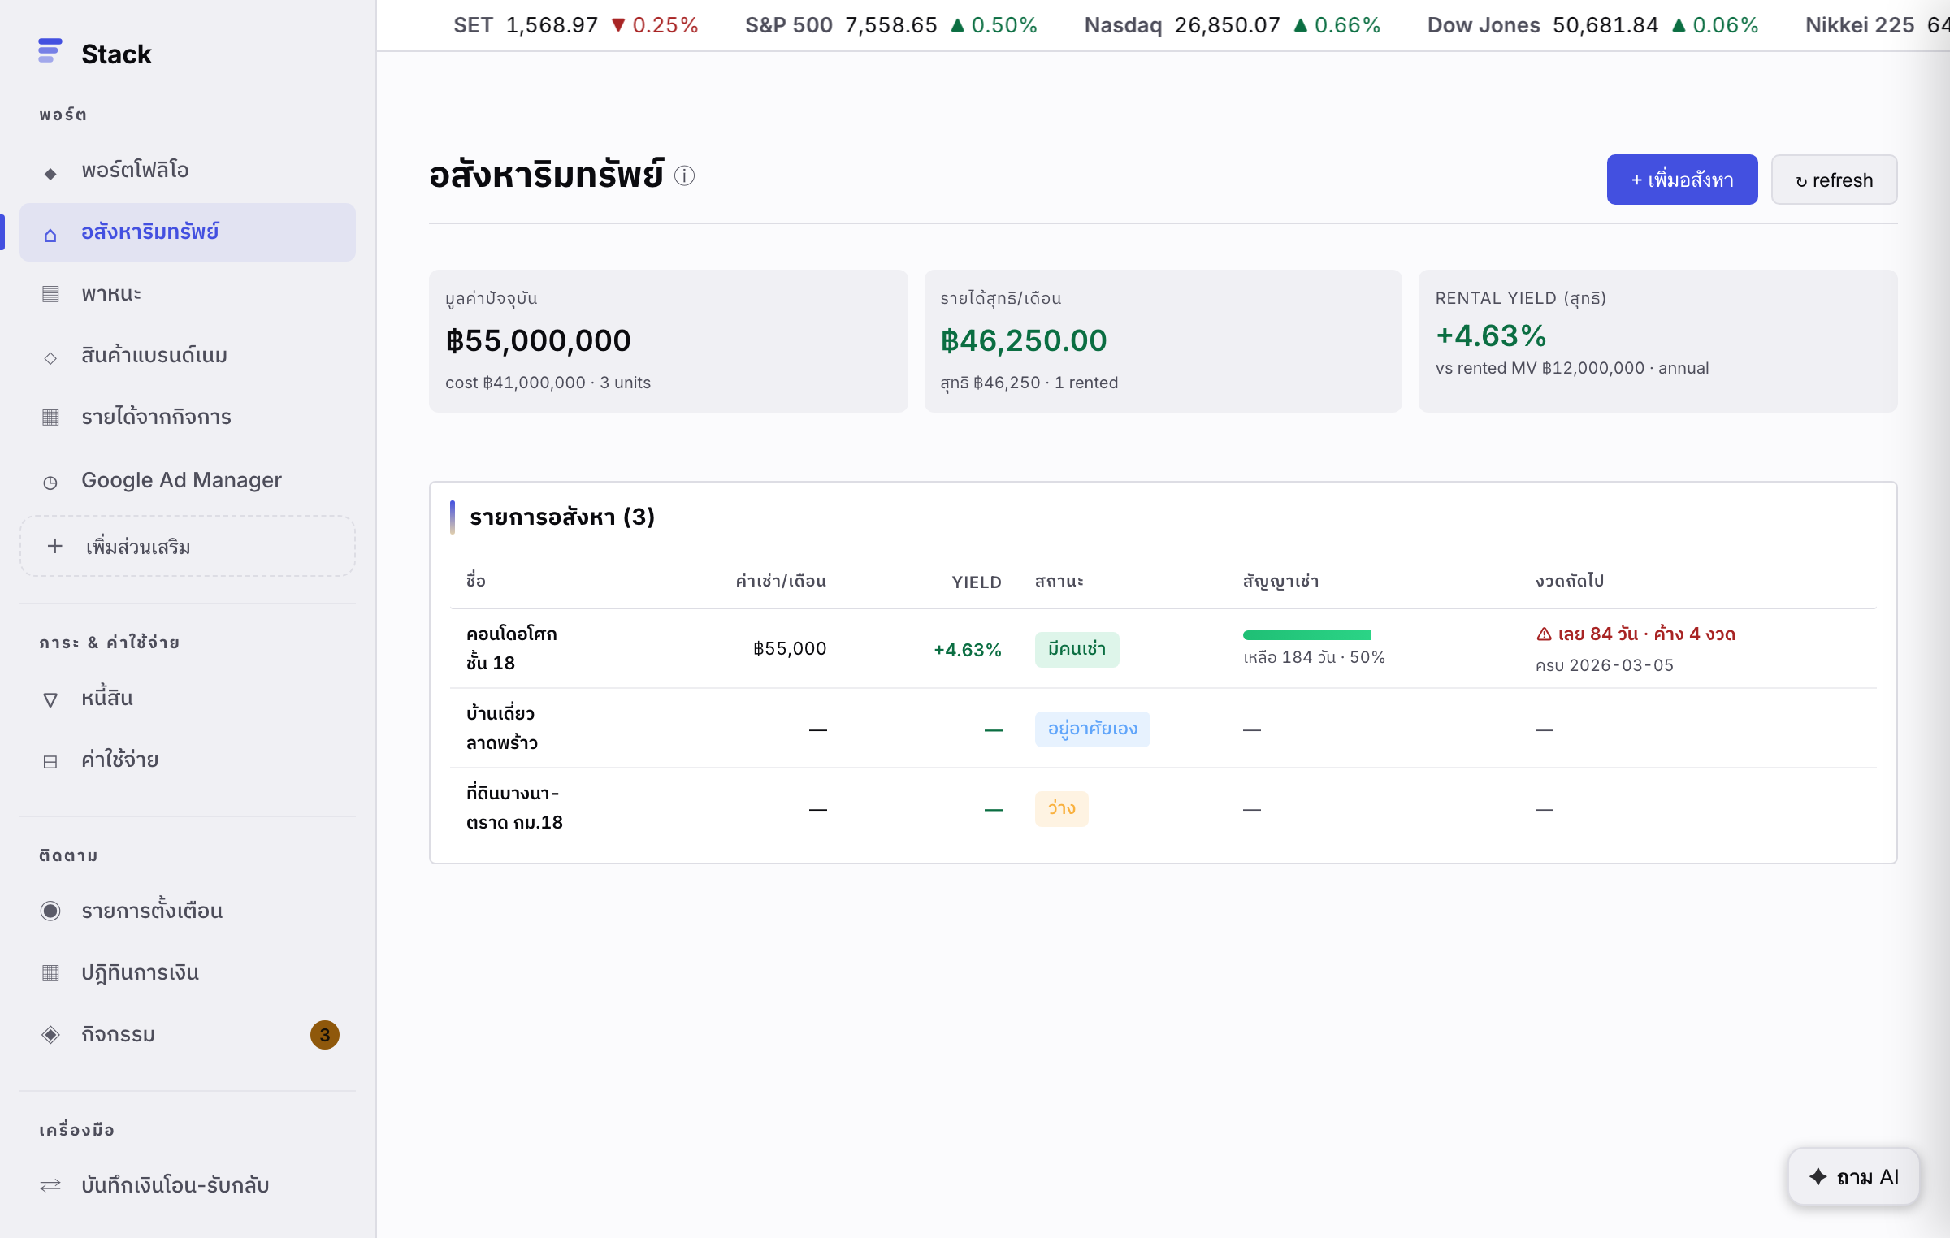Click the 'เลย 84 วัน · ค้าง 4 งวด' warning text
This screenshot has height=1238, width=1950.
tap(1646, 634)
